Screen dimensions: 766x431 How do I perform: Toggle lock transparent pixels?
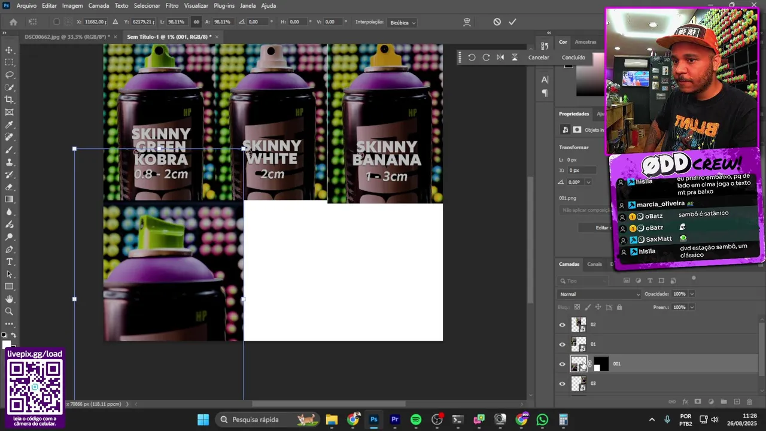coord(577,307)
